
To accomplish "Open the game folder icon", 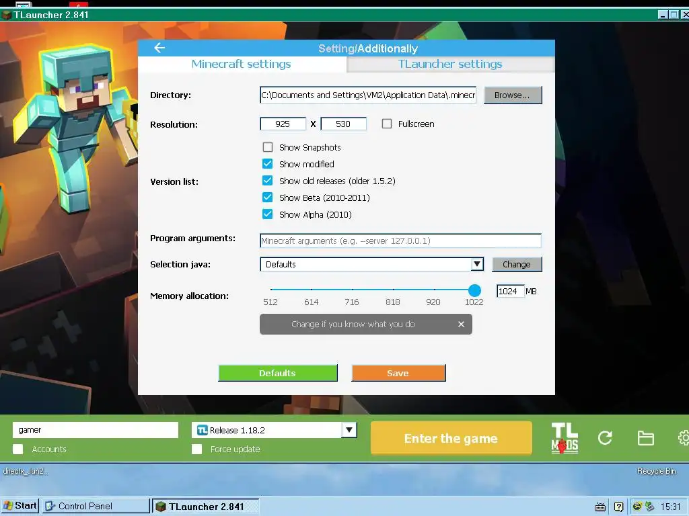I will pos(645,438).
